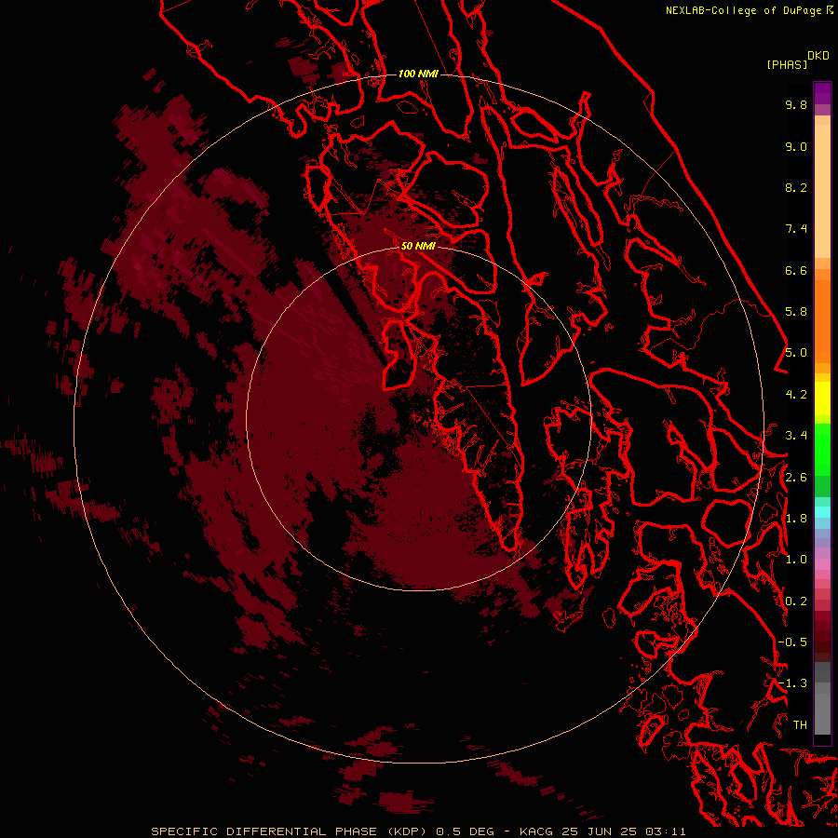Click the 25 JUN 25 date text
This screenshot has height=838, width=838.
coord(599,831)
